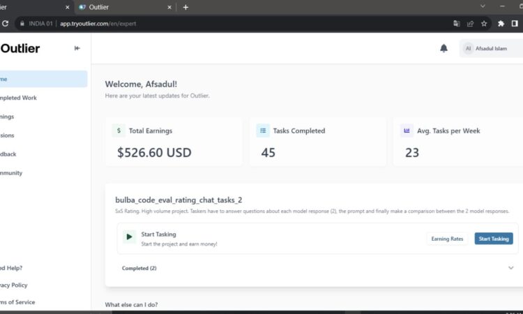Click the Start the project and earn money! text
The image size is (523, 314).
179,244
